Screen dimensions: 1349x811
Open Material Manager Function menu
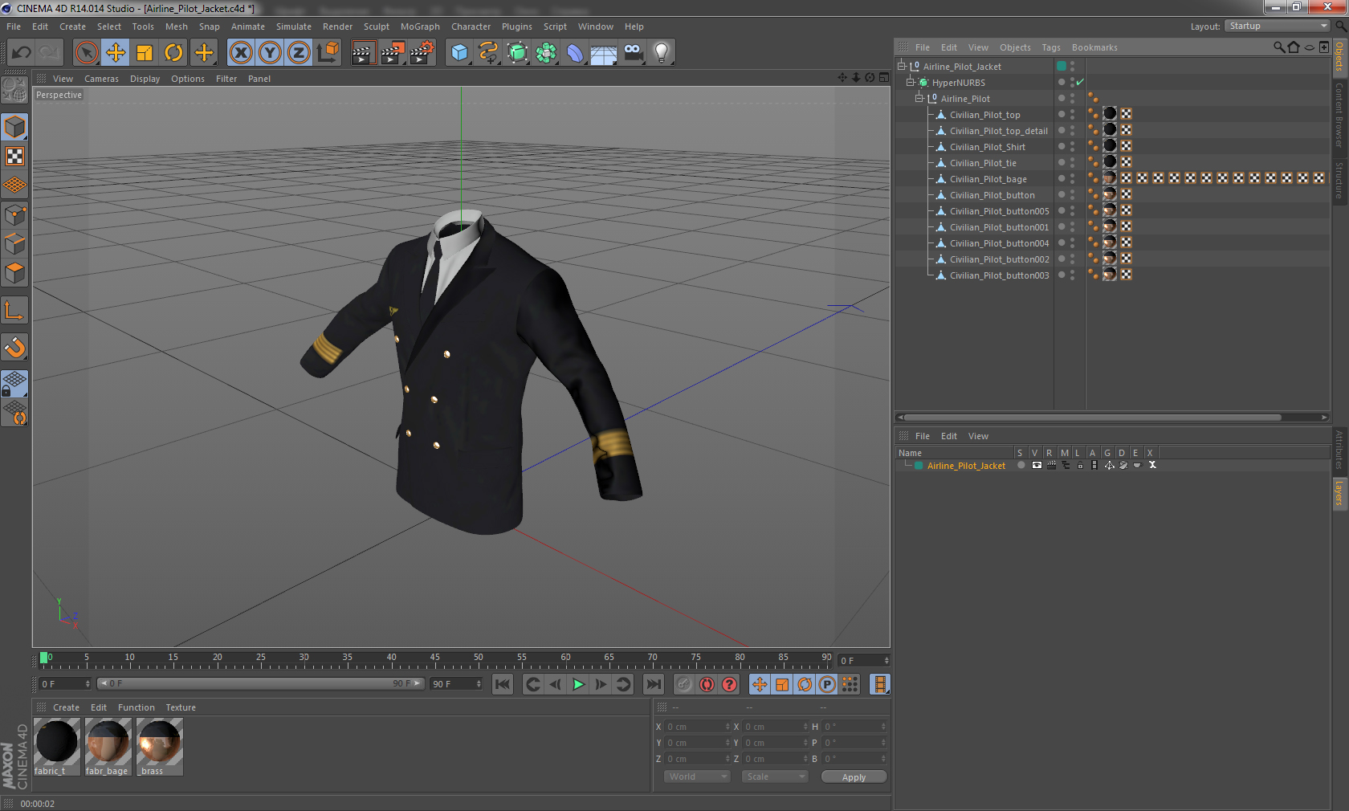[x=136, y=707]
